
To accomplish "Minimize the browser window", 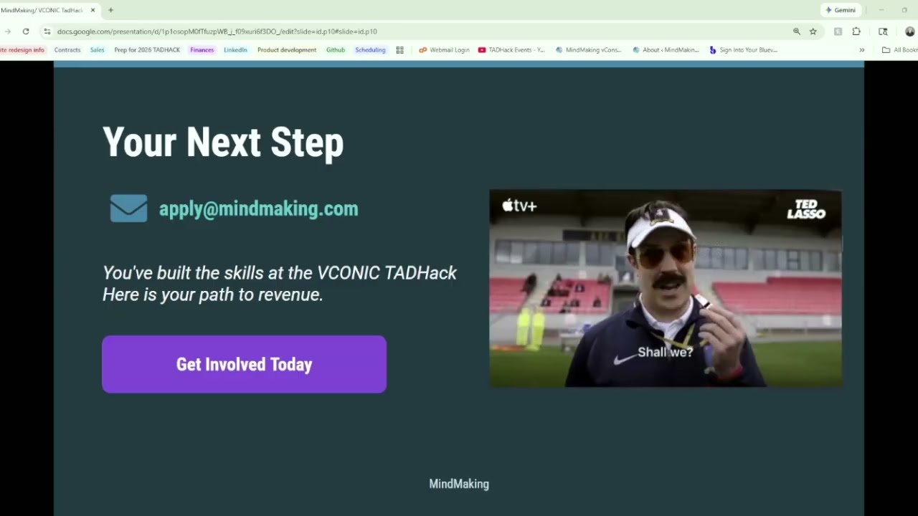I will pos(881,10).
